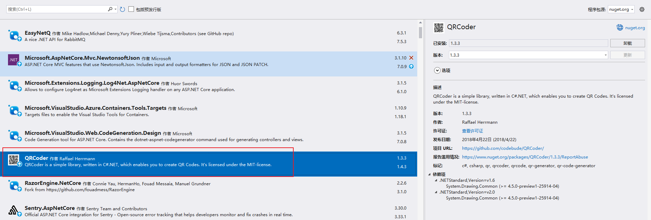Click Web.CodeGeneration.Design package icon
Image resolution: width=651 pixels, height=220 pixels.
15,136
